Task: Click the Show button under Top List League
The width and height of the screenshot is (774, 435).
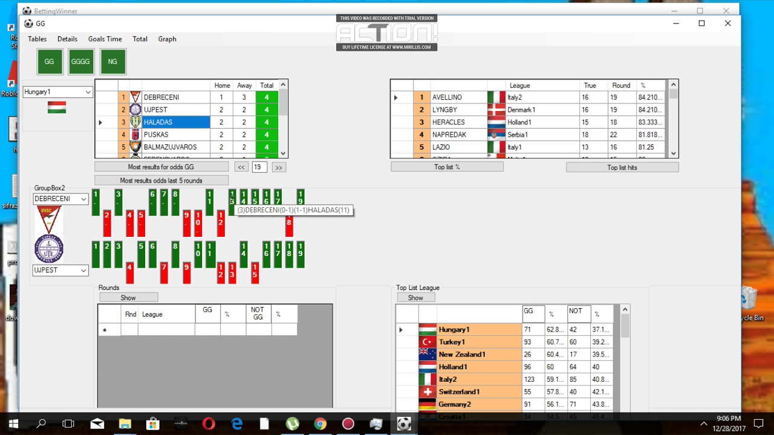Action: pos(415,298)
